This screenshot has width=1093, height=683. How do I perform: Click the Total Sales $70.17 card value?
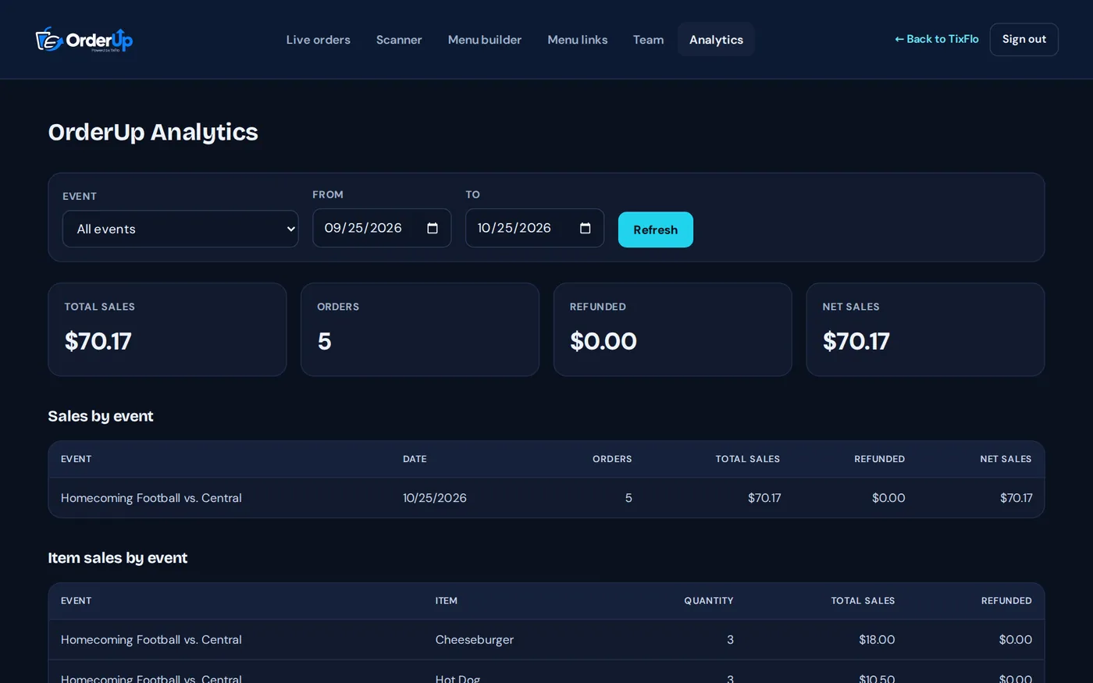(x=98, y=341)
